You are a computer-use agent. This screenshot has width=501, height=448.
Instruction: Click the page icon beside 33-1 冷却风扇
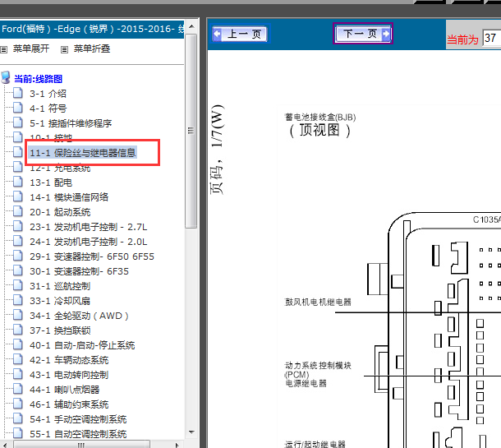18,300
